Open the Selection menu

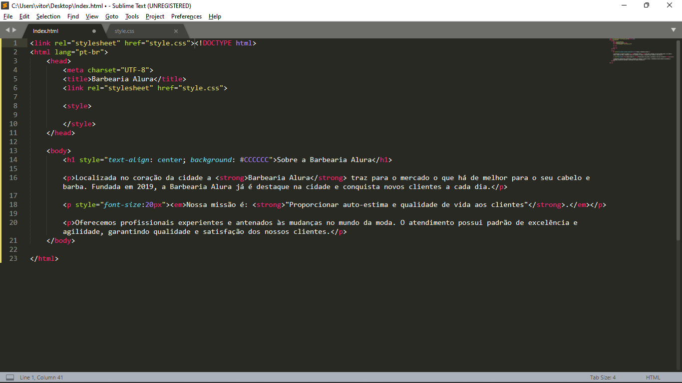[48, 16]
